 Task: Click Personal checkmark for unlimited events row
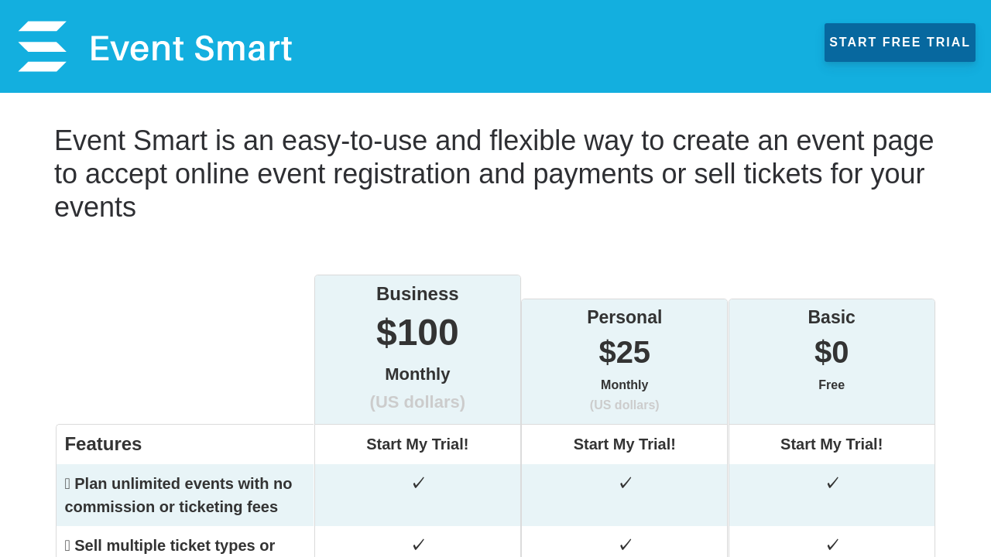[x=626, y=484]
